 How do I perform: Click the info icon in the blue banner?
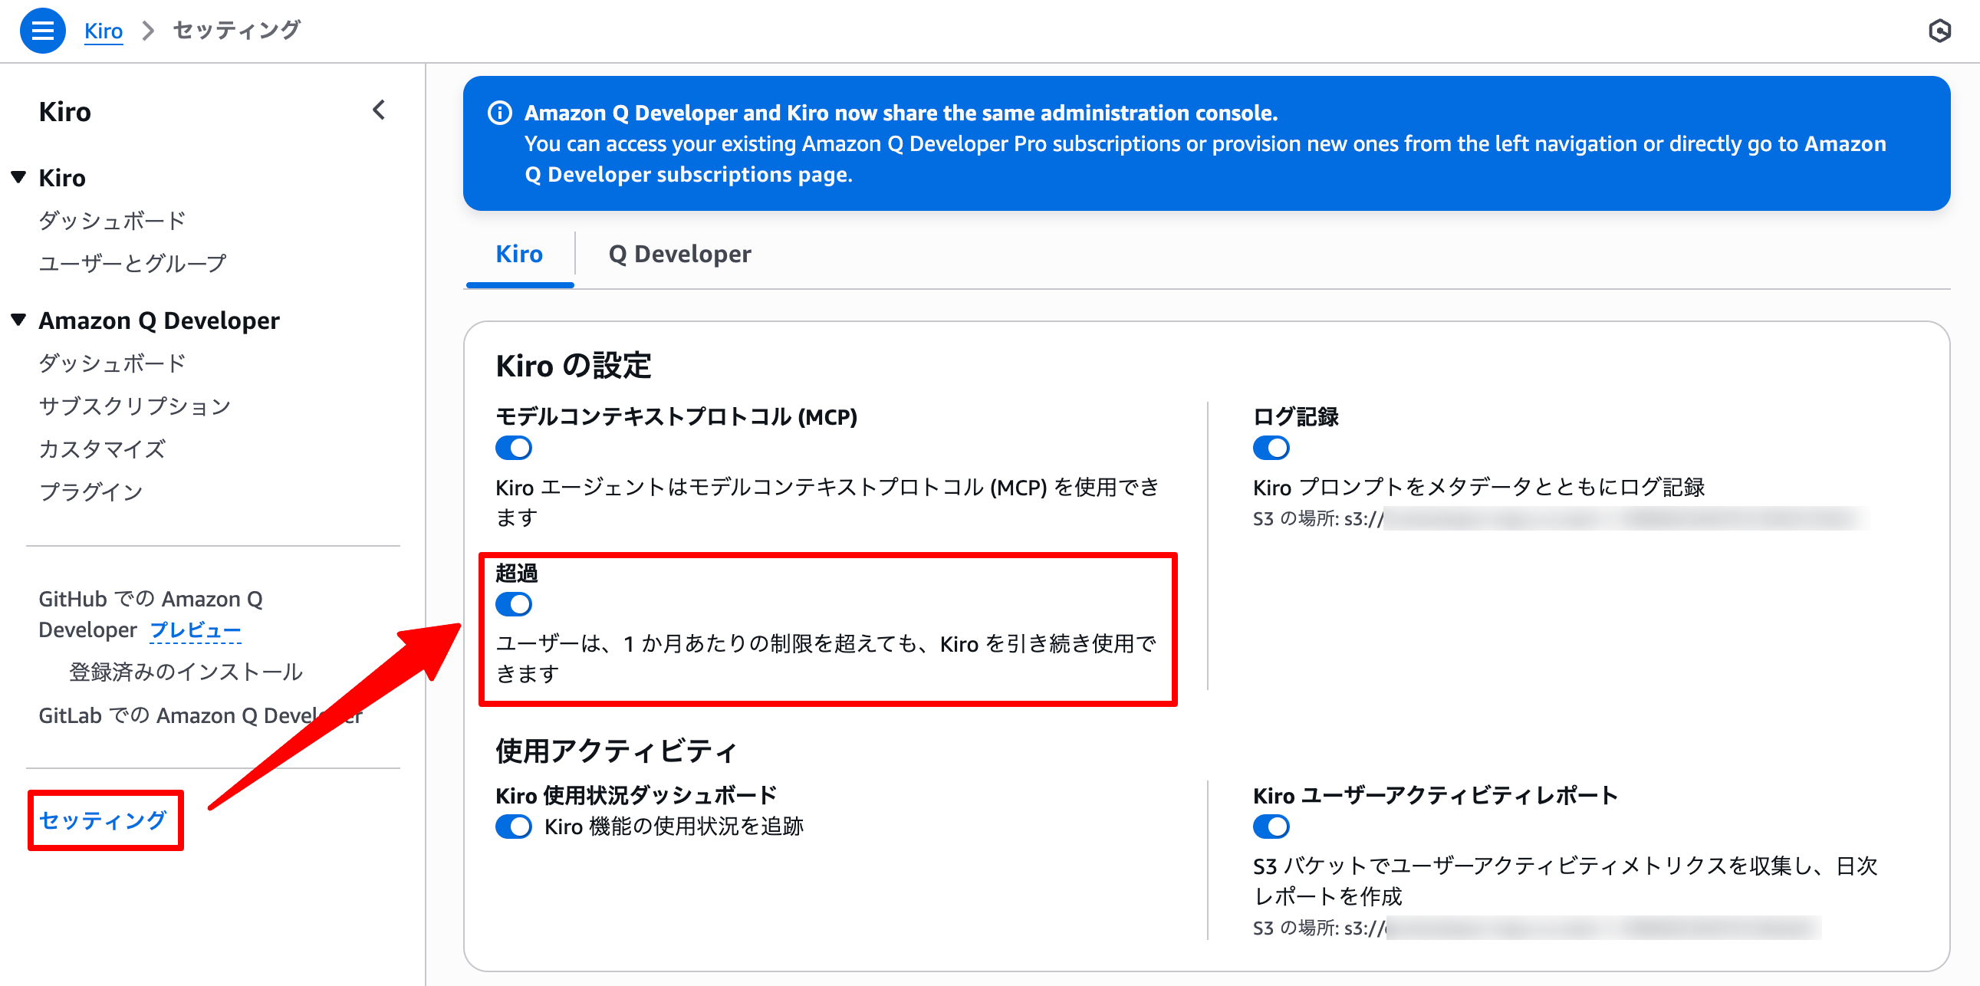point(500,112)
